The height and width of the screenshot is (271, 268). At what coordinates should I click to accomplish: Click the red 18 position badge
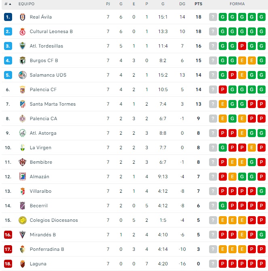coord(8,264)
